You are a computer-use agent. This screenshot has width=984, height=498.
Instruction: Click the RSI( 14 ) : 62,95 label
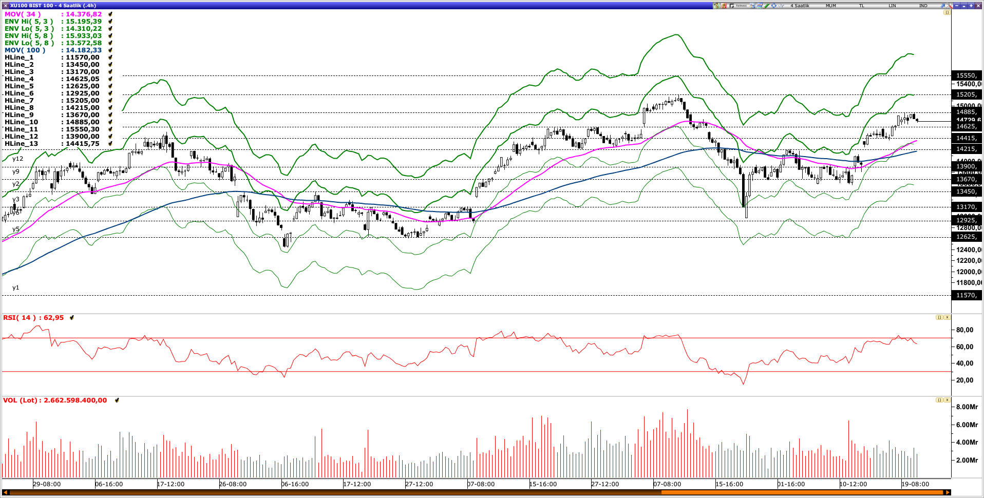tap(33, 318)
